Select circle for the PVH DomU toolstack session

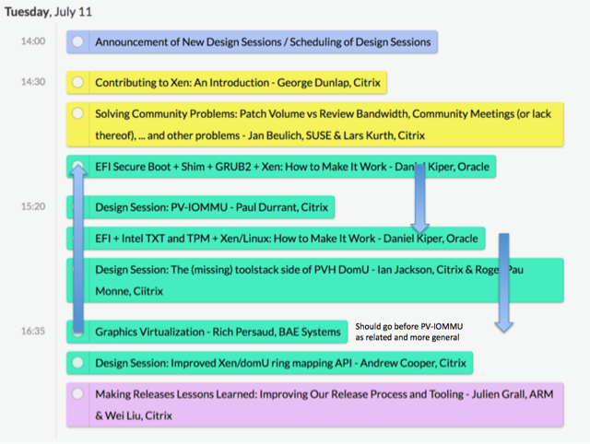coord(78,271)
